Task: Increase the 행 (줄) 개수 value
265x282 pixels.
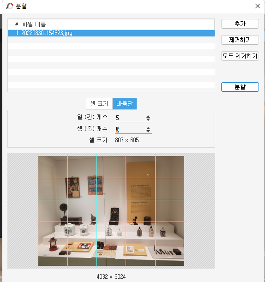Action: coord(148,128)
